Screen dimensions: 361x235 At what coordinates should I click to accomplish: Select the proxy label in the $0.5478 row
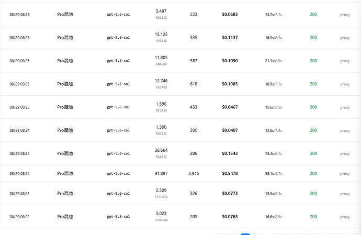point(345,174)
